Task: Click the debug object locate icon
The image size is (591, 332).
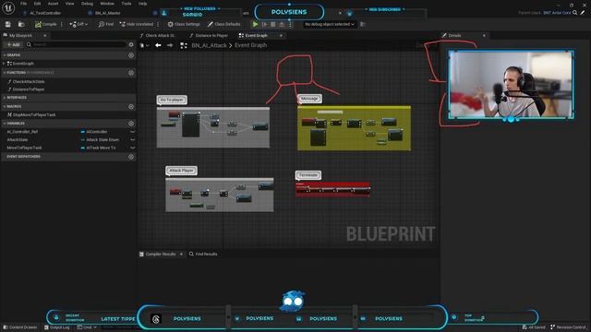Action: [x=363, y=24]
